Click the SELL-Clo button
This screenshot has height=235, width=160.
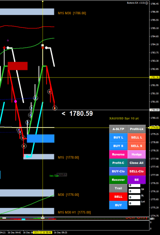point(136,171)
